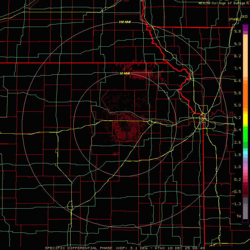Screen dimensions: 250x250
Task: Click the yellow swatch on the color scale
Action: point(245,119)
